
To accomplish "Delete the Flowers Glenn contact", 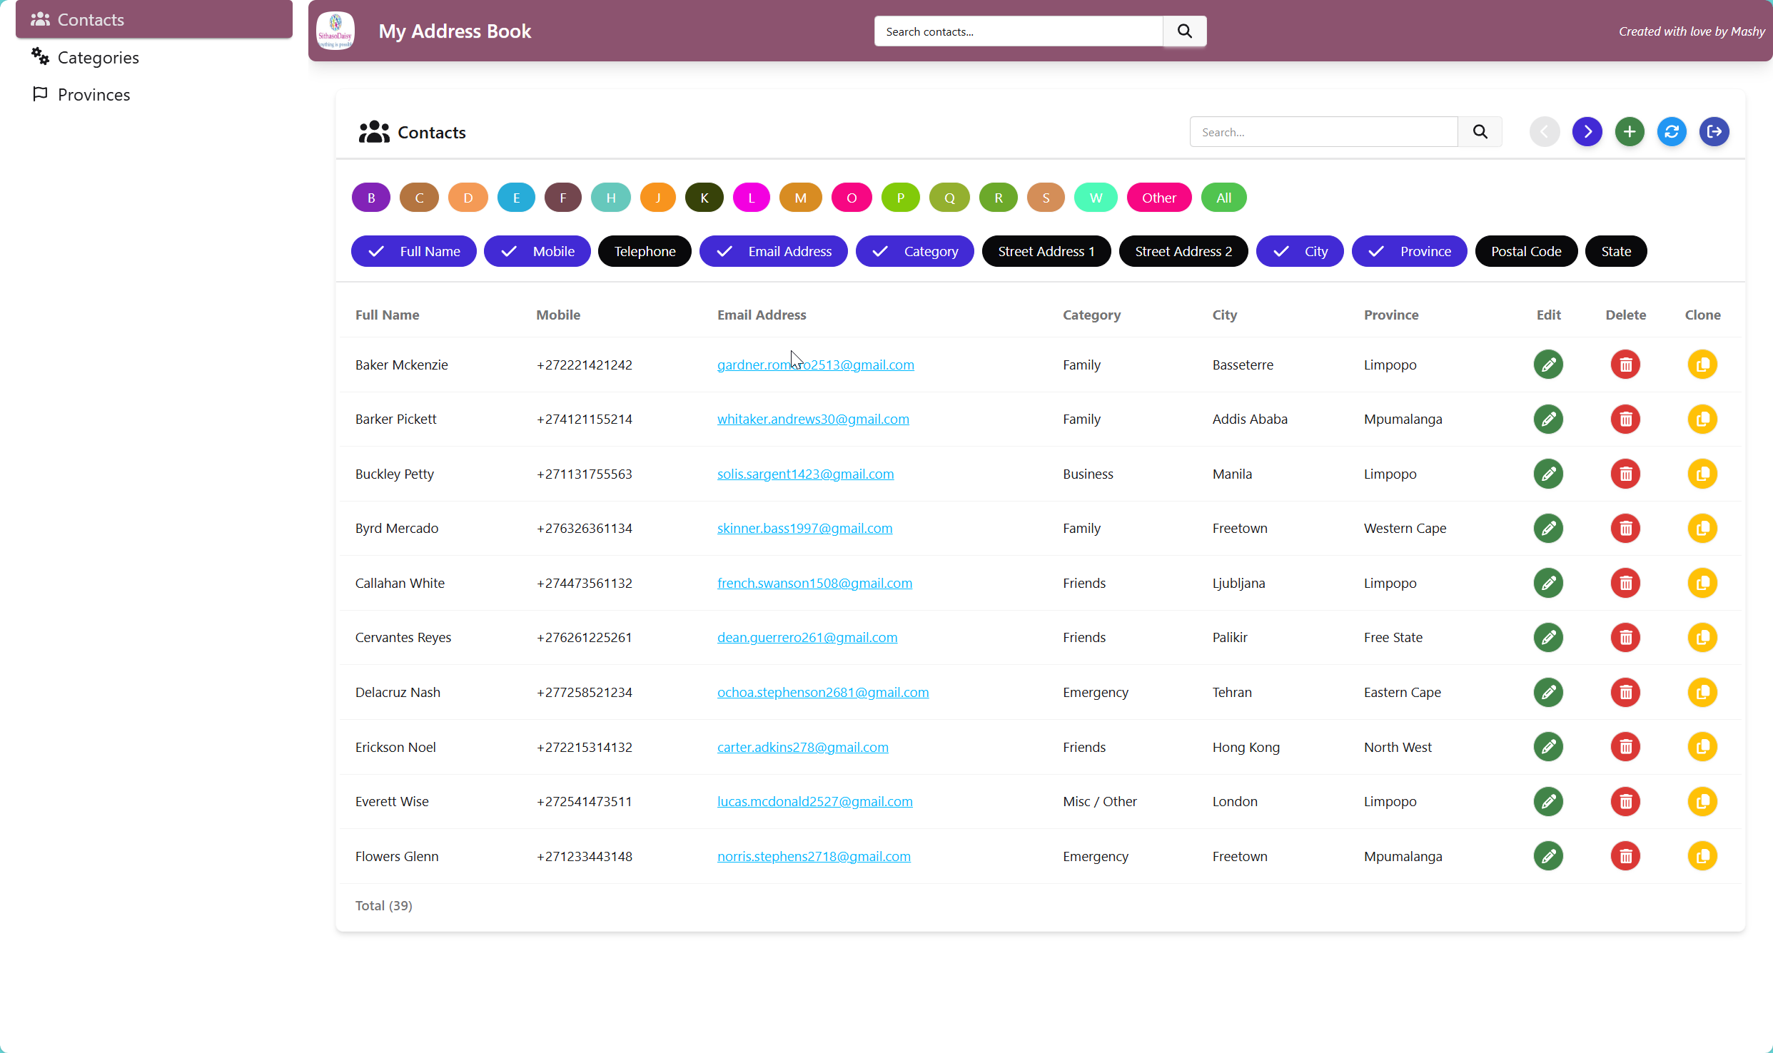I will pyautogui.click(x=1625, y=856).
